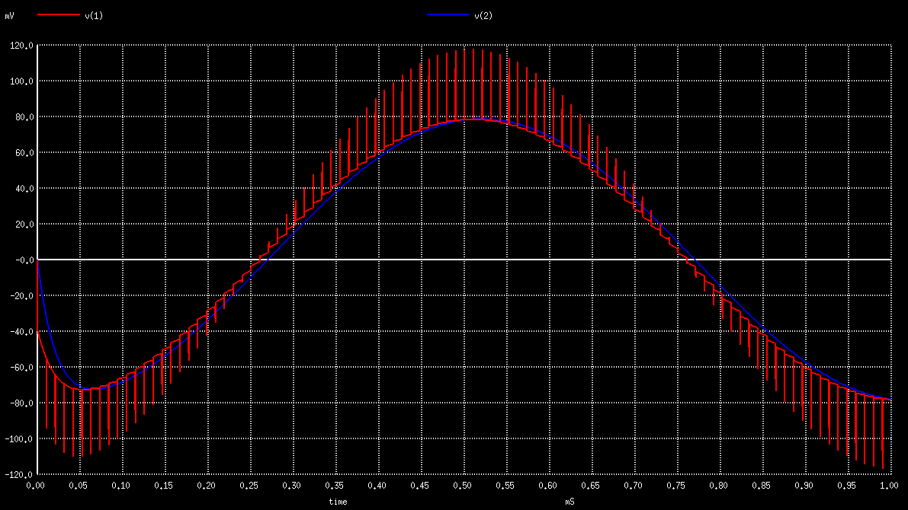Click the 0.75 x-axis value
908x510 pixels.
coord(675,486)
